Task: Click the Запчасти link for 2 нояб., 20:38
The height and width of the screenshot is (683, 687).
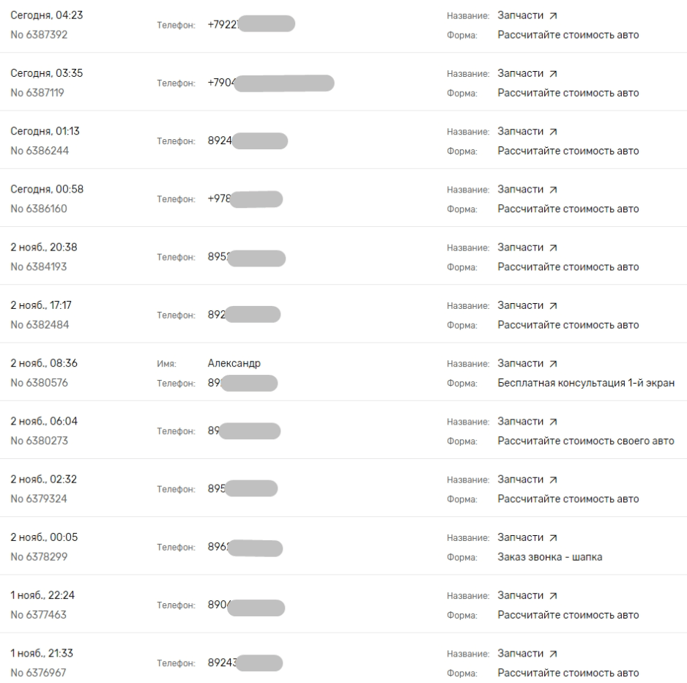Action: (520, 247)
